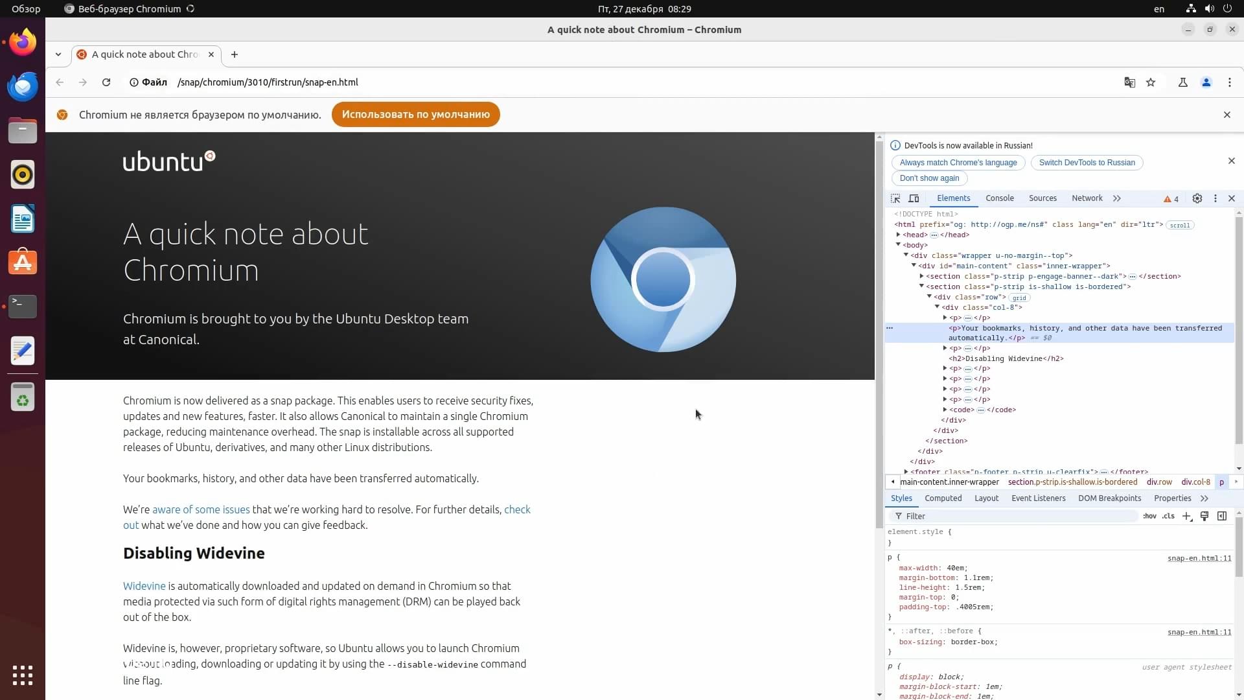Expand the code element node
Screen dimensions: 1244x700
945,410
